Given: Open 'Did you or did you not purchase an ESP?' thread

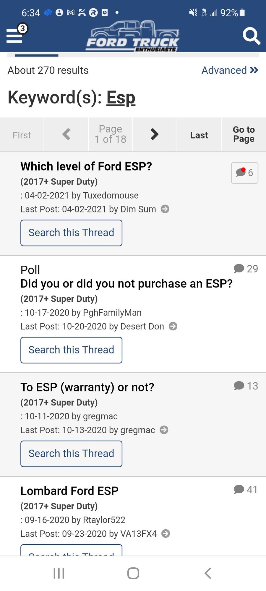Looking at the screenshot, I should 126,284.
